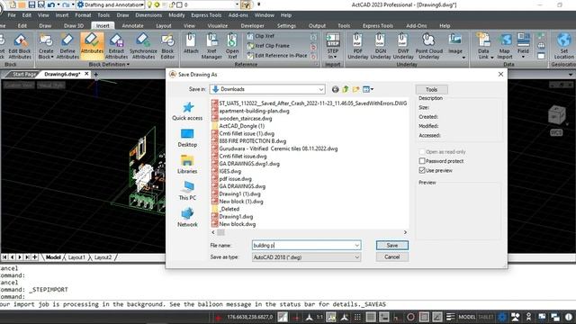The height and width of the screenshot is (324, 576).
Task: Open the Dimensions menu
Action: (x=148, y=15)
